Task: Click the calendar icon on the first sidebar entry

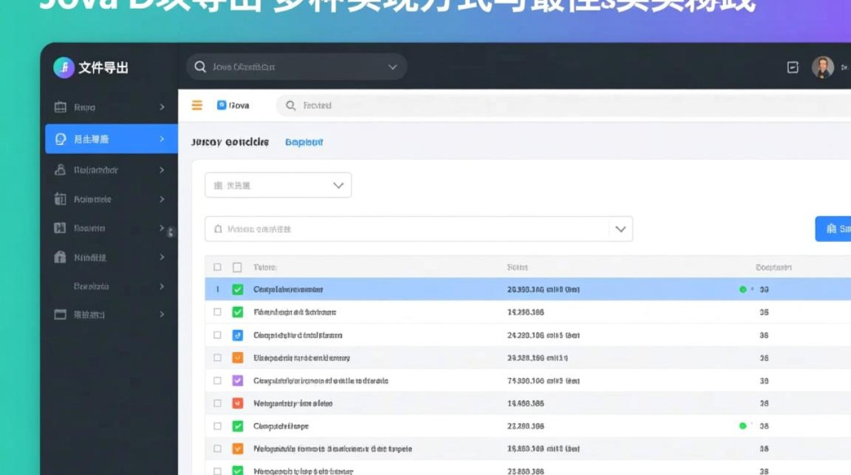Action: (60, 107)
